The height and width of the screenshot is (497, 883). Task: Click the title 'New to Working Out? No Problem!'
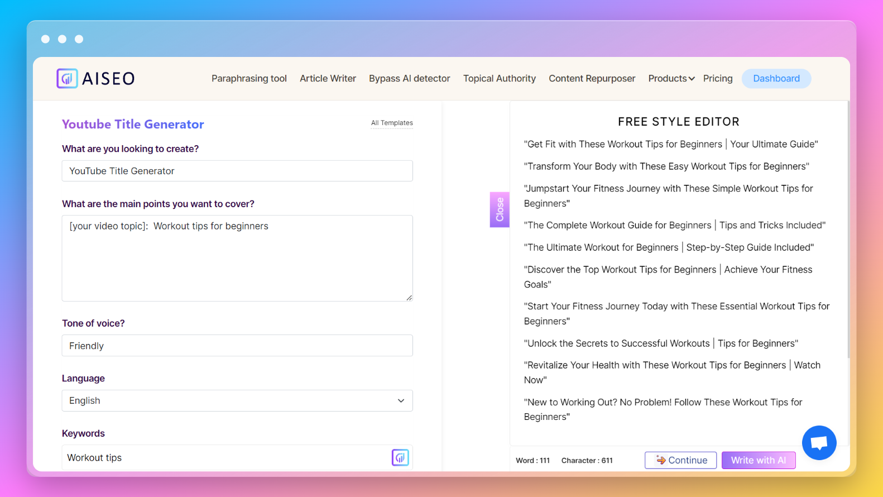(663, 409)
